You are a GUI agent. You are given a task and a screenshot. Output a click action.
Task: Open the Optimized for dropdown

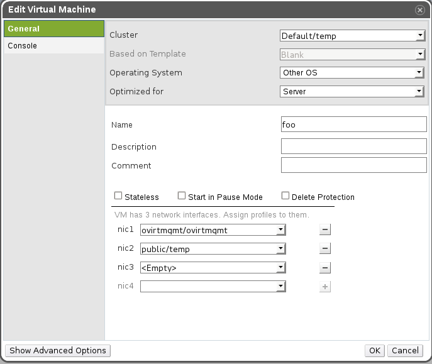coord(353,92)
